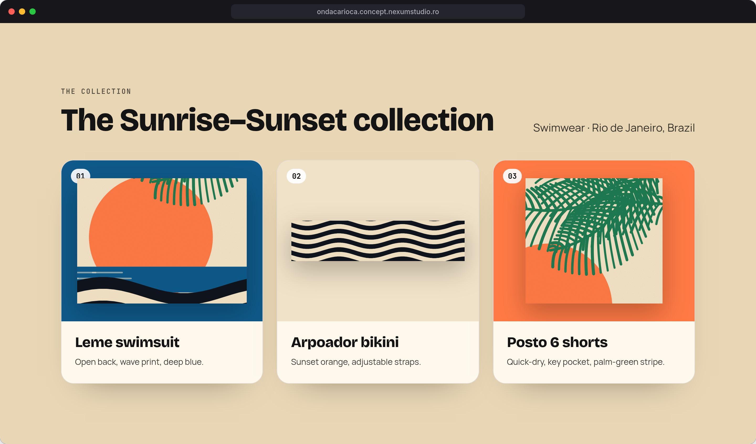Click 'THE COLLECTION' eyebrow label
Screen dimensions: 756x444
pyautogui.click(x=96, y=91)
